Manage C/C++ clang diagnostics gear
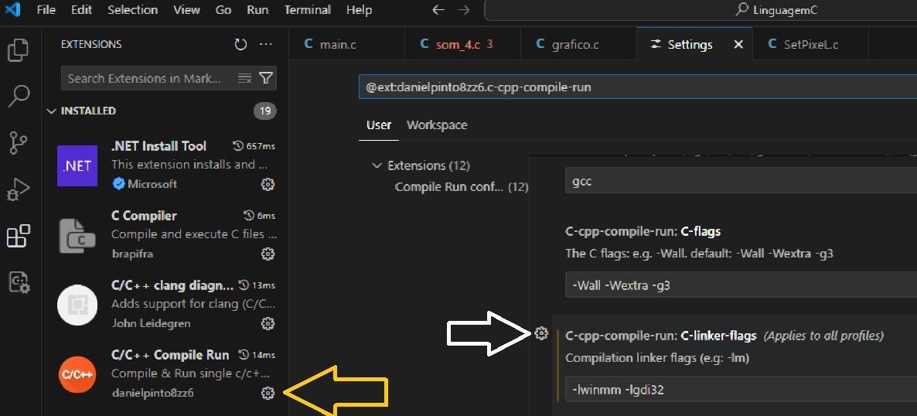 (268, 323)
